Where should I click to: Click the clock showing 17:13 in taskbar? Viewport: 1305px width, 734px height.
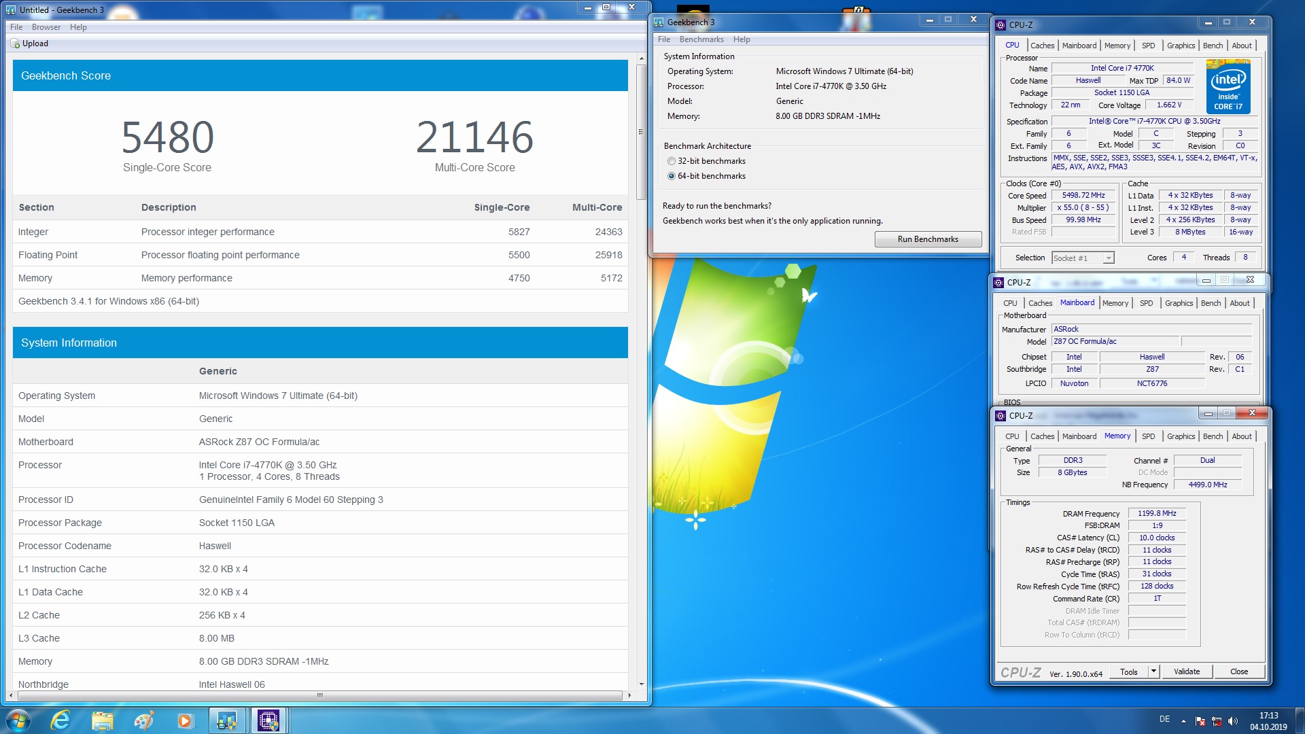point(1268,716)
